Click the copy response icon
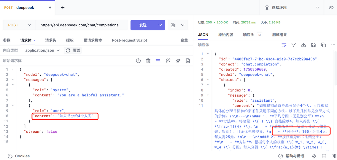Viewport: 337px width, 160px height. (323, 45)
